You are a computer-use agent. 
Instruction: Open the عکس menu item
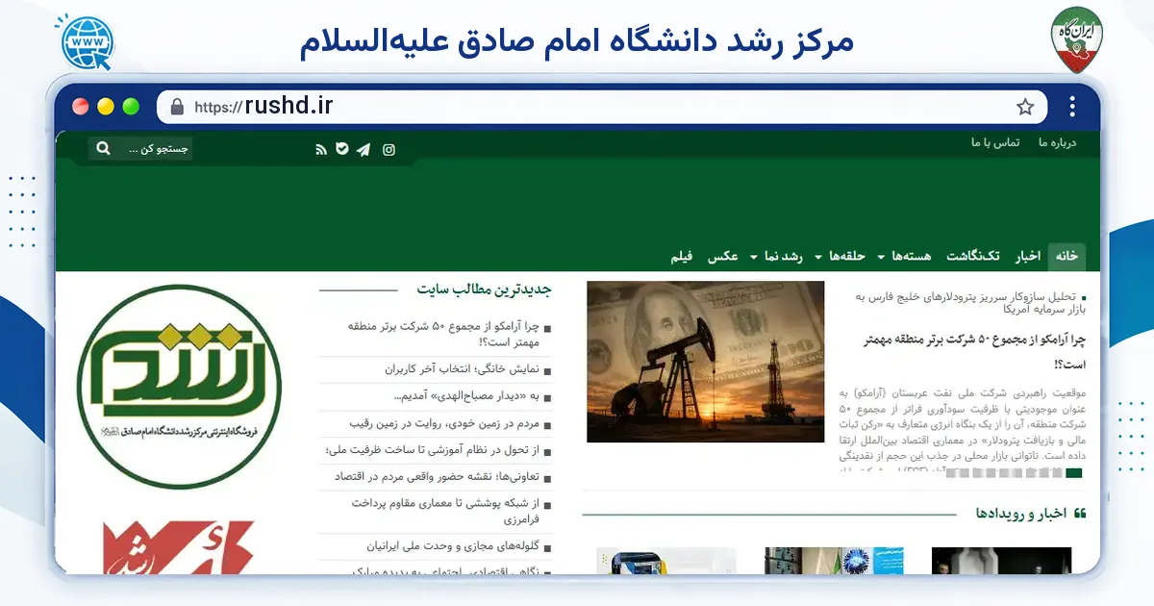[722, 256]
